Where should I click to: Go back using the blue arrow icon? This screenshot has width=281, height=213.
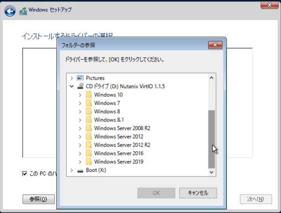[10, 11]
